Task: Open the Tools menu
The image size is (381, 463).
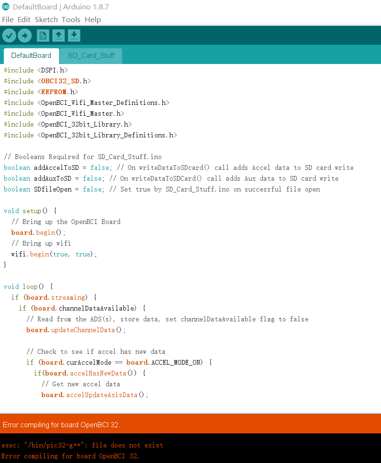Action: [71, 19]
